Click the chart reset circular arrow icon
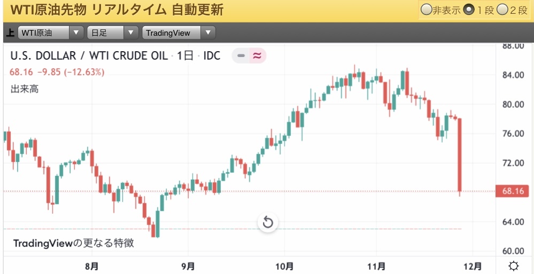Viewport: 534px width, 274px height. 268,222
